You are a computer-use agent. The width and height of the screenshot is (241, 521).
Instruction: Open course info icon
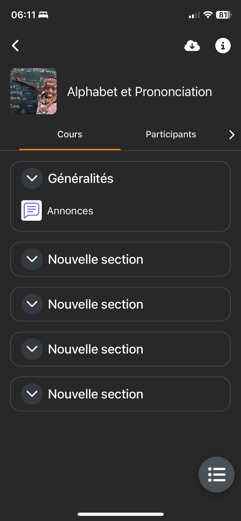(223, 46)
